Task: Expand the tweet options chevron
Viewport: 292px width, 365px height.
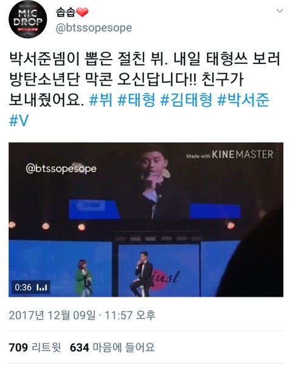Action: tap(280, 11)
